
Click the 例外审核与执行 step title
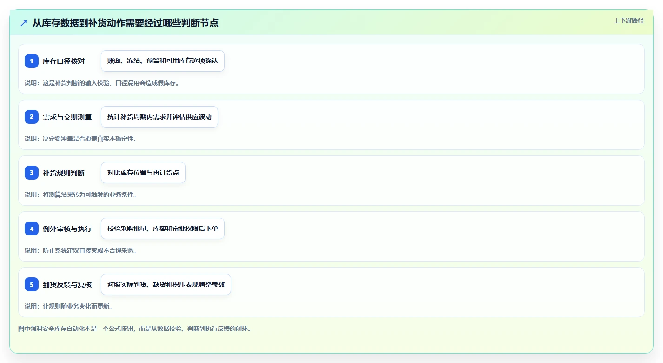click(67, 229)
